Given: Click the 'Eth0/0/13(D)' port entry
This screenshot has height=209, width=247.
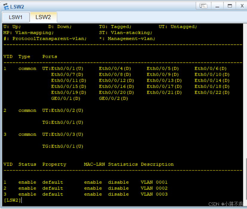Looking at the screenshot, I should pyautogui.click(x=164, y=80).
